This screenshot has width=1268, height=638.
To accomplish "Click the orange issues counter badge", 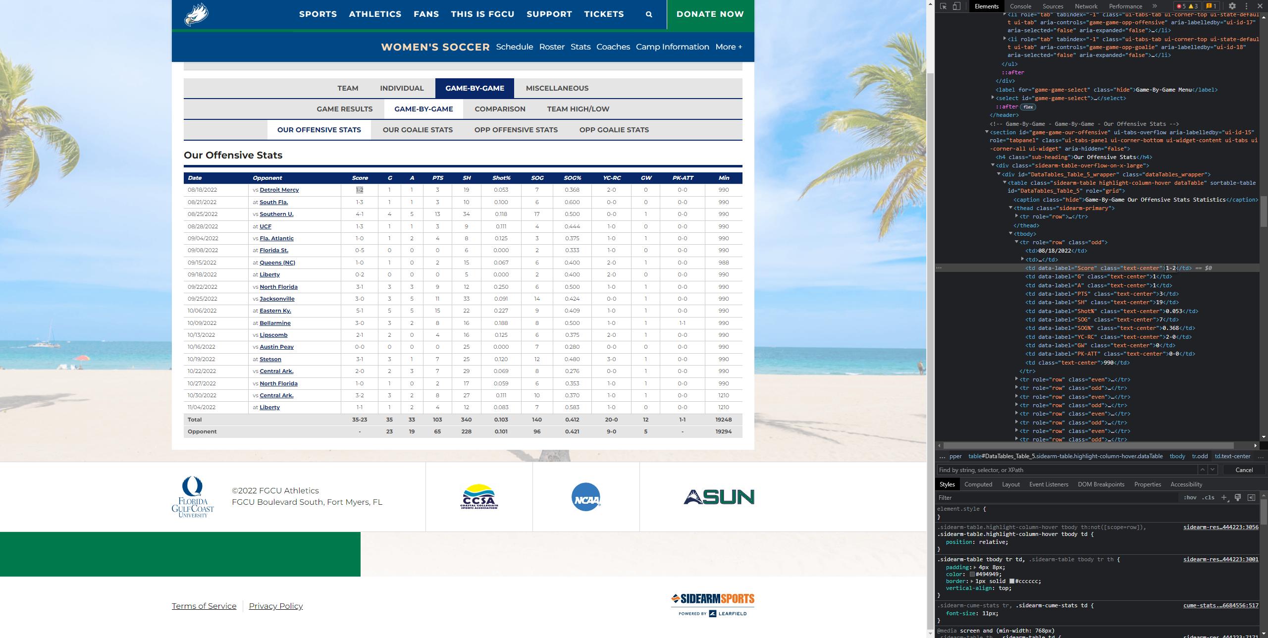I will 1211,6.
